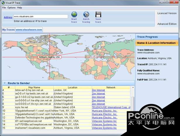
Task: Click the Hop Name column header
Action: click(34, 87)
